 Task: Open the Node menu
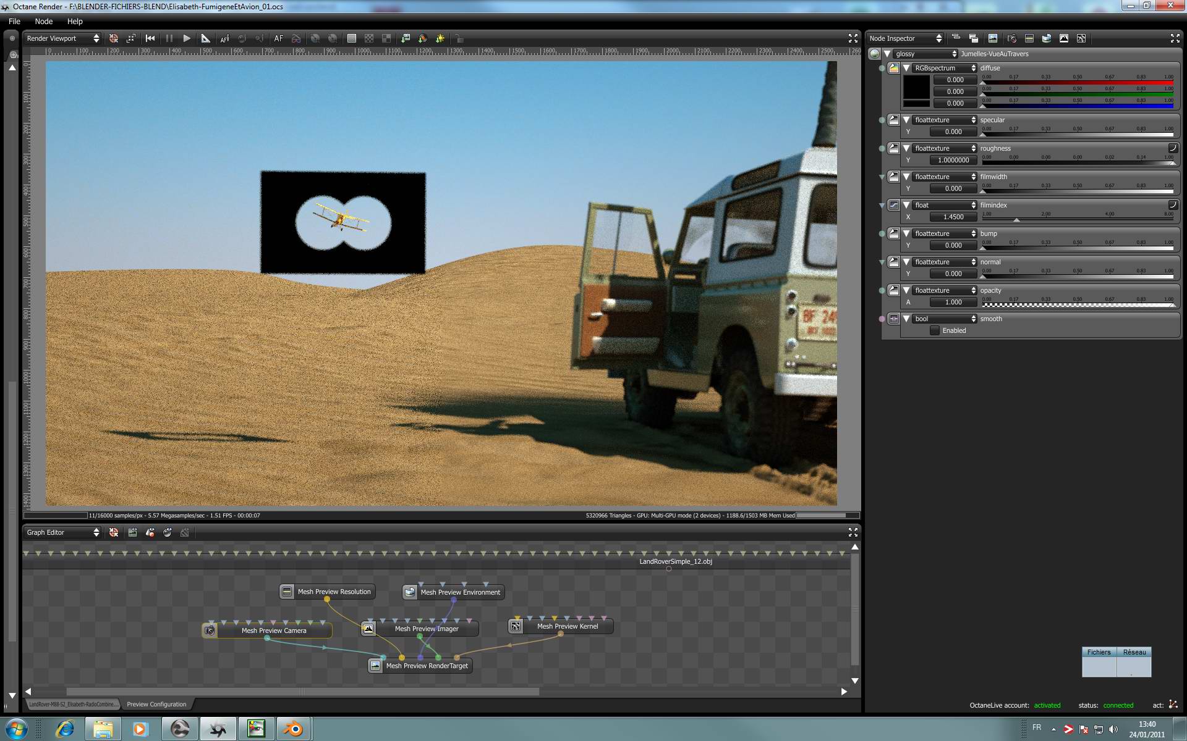[x=43, y=21]
